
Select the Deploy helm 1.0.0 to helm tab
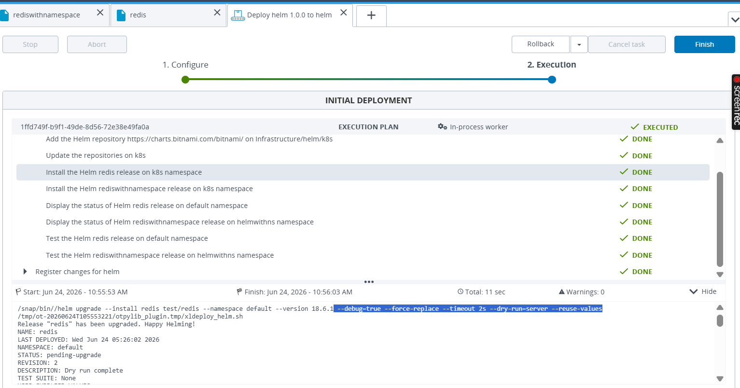(289, 15)
